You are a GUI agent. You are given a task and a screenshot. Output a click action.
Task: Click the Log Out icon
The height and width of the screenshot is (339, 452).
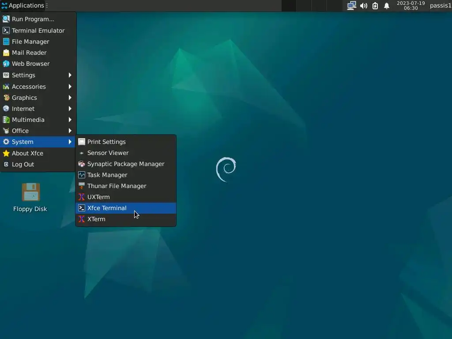[6, 164]
